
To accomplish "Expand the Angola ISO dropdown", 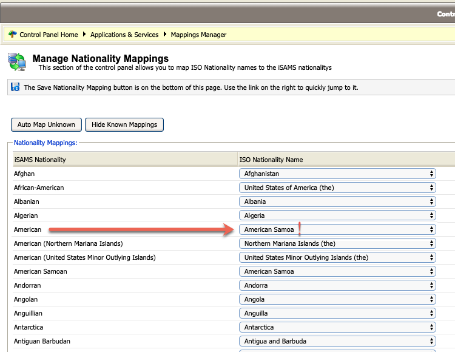I will point(337,299).
